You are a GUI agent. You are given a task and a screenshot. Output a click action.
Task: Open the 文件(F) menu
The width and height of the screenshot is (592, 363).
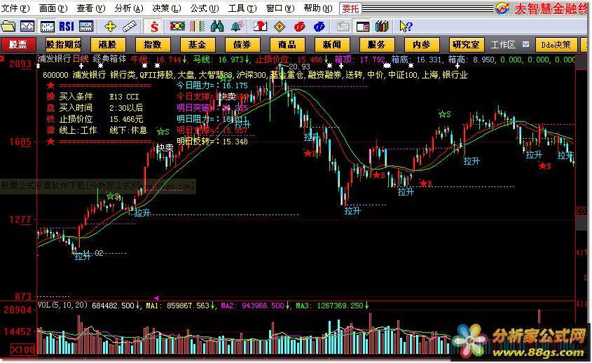click(15, 8)
